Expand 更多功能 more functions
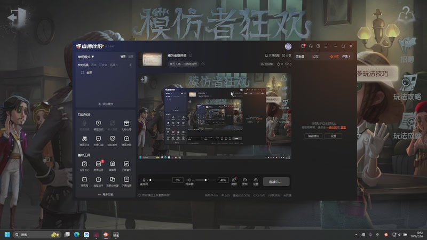This screenshot has width=427, height=240. 106,194
